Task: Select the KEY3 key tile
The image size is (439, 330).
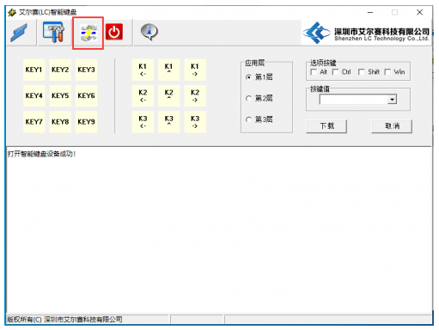Action: point(86,70)
